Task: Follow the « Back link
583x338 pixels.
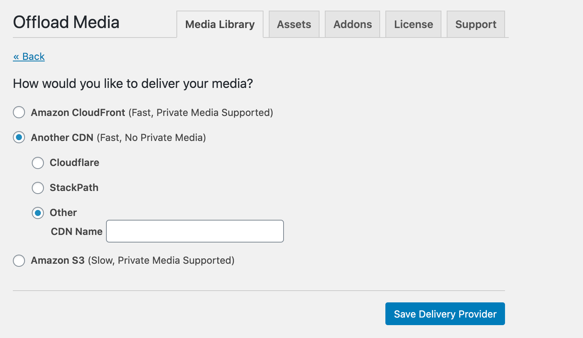Action: (x=29, y=56)
